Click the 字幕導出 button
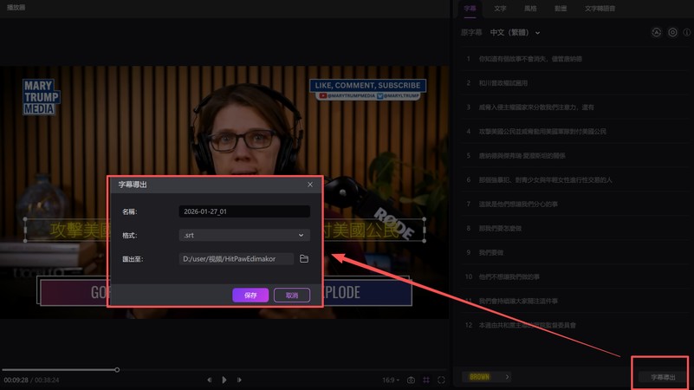This screenshot has width=694, height=390. pos(663,377)
